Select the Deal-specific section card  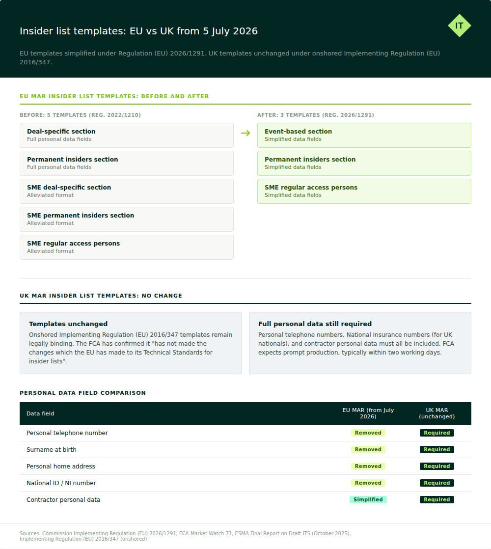point(126,135)
